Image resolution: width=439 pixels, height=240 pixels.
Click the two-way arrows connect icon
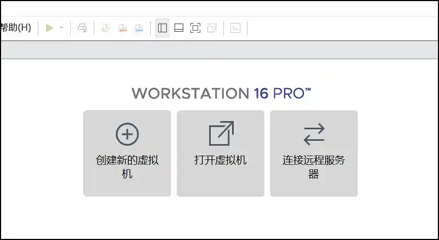pos(314,134)
